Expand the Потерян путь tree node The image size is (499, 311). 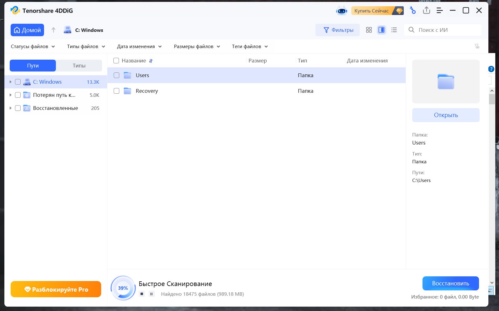[10, 95]
